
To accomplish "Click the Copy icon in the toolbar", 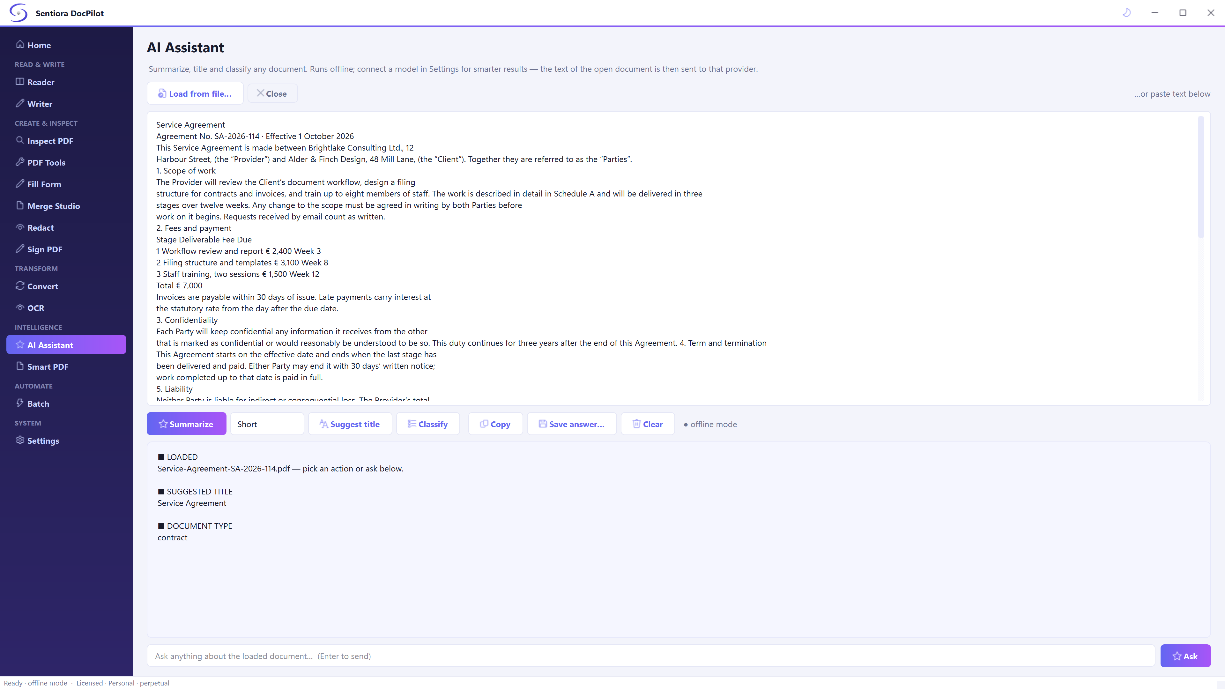I will (x=484, y=424).
